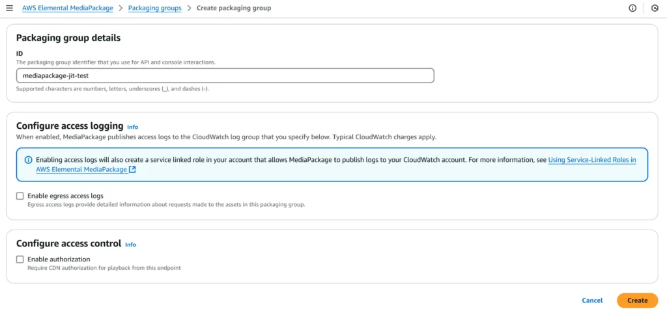Open Info link beside Configure access logging
667x318 pixels.
pyautogui.click(x=133, y=127)
